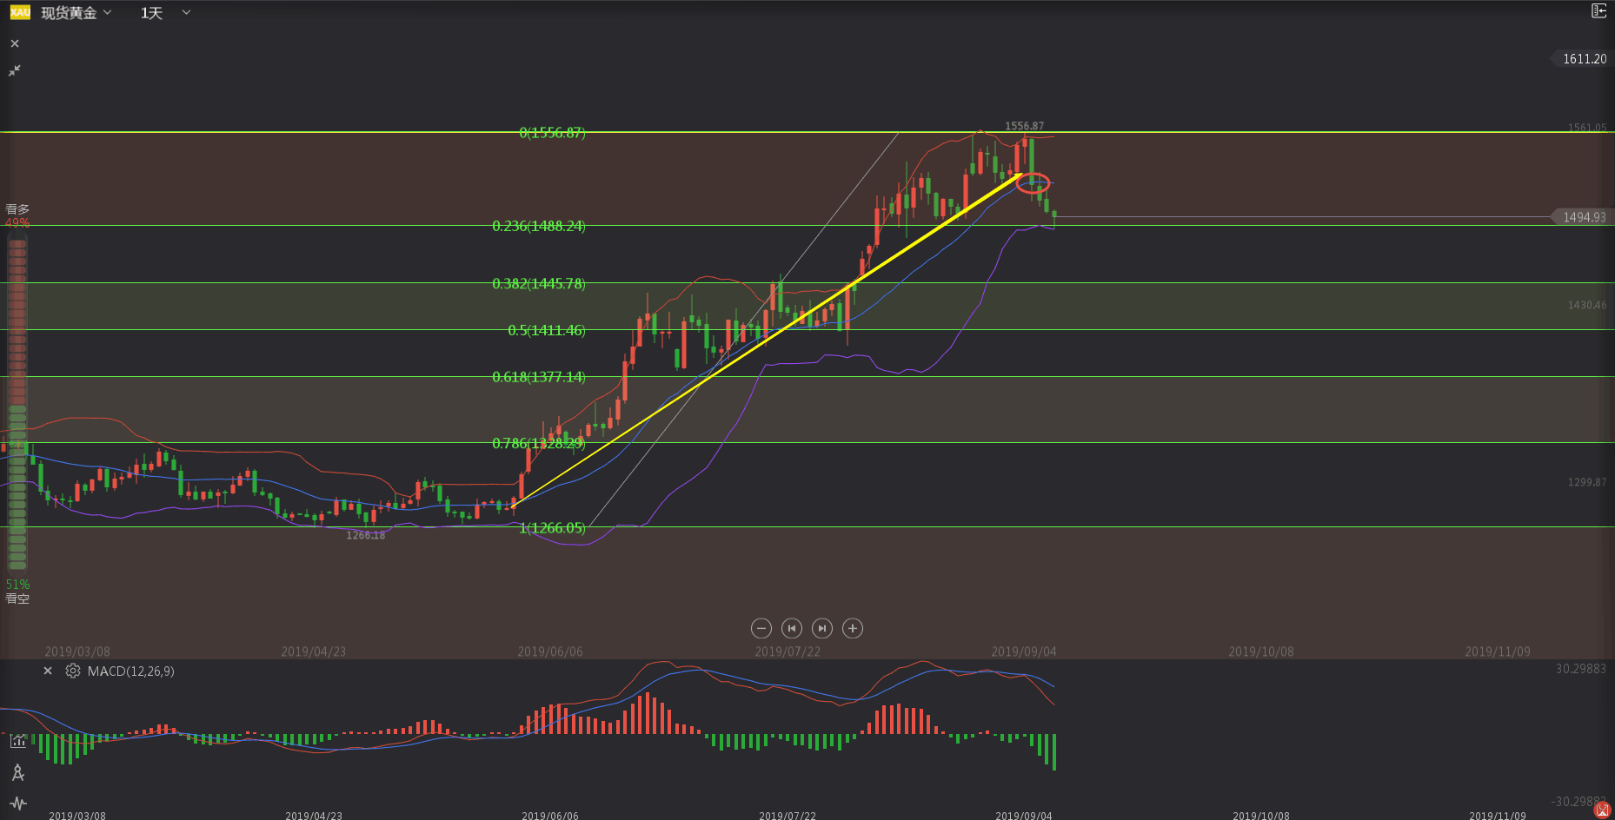Open the side panel icon at top right
This screenshot has height=820, width=1615.
(1598, 10)
